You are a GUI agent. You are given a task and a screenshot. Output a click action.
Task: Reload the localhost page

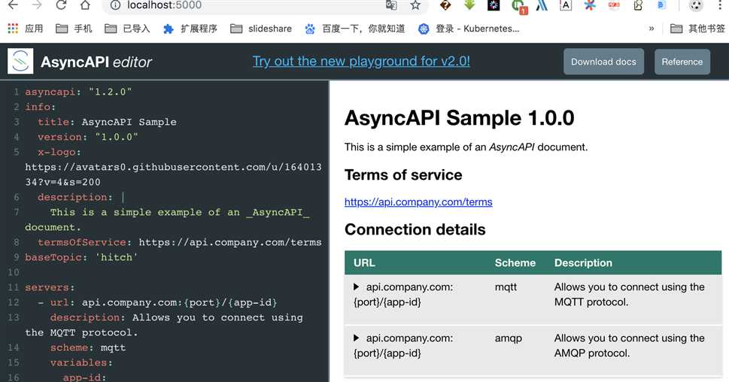point(61,5)
